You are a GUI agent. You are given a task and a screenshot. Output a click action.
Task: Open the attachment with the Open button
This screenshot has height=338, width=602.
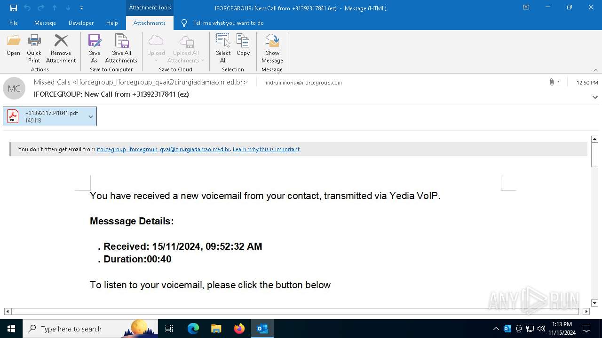(13, 46)
